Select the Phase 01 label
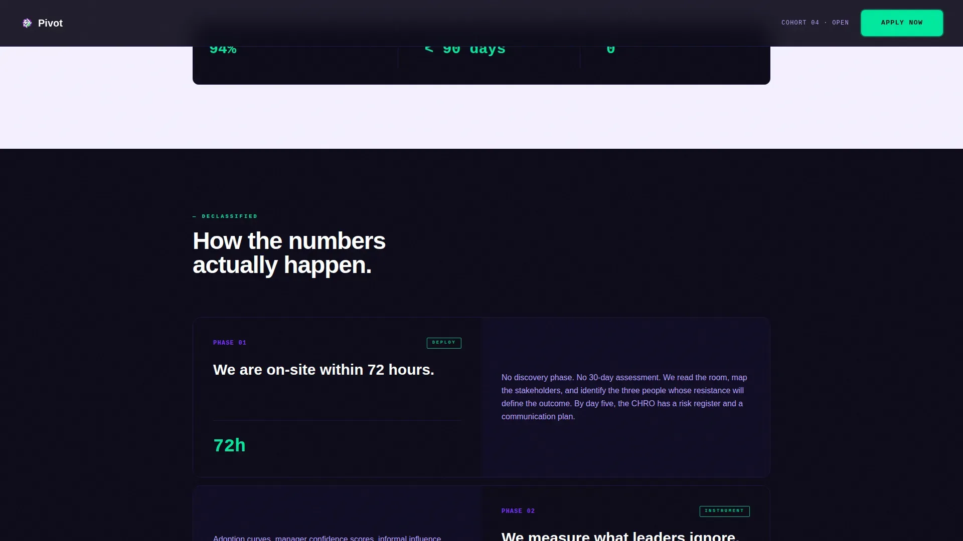The image size is (963, 541). pyautogui.click(x=230, y=343)
